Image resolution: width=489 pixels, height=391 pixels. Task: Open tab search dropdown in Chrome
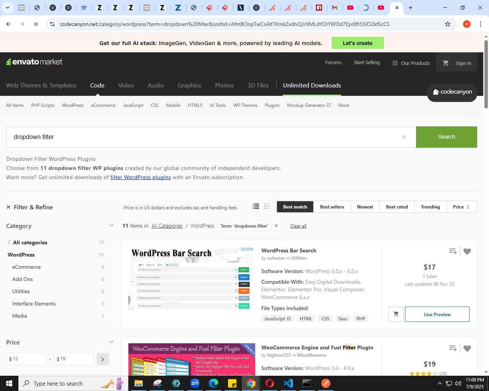[x=7, y=8]
